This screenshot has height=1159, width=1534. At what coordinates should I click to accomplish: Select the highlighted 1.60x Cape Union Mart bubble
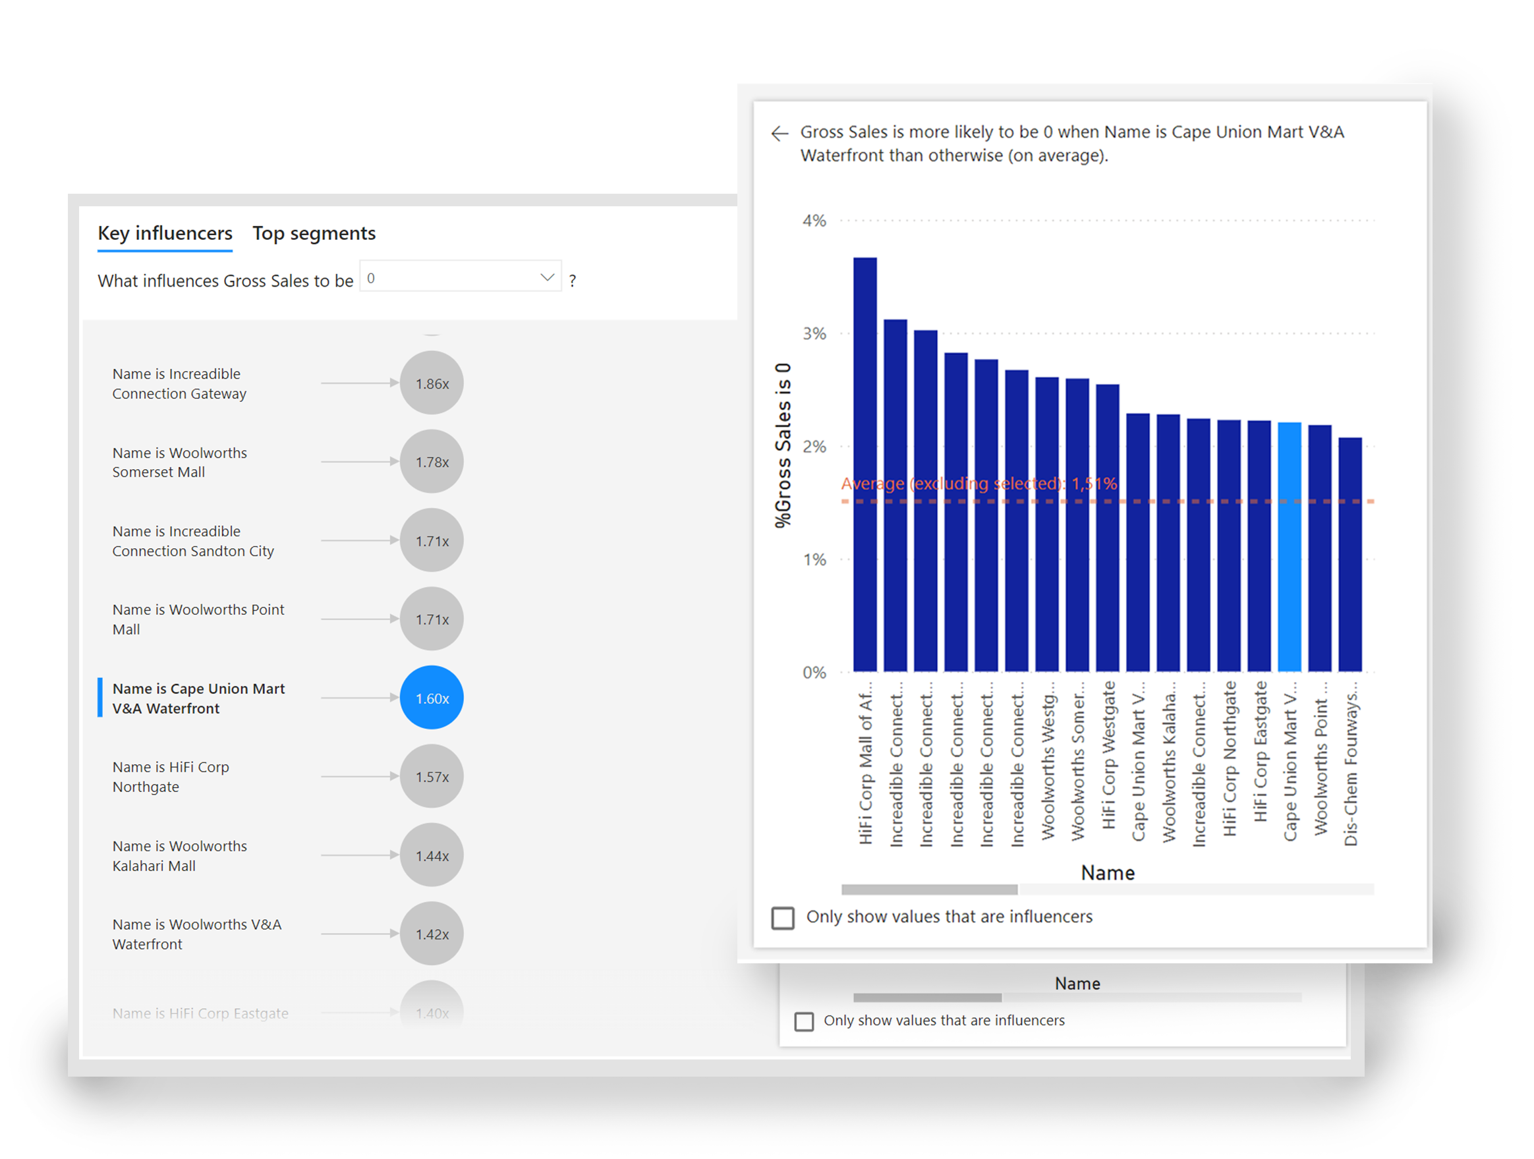(432, 698)
